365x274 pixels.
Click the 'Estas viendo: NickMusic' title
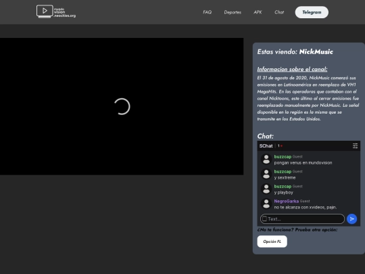pos(295,51)
